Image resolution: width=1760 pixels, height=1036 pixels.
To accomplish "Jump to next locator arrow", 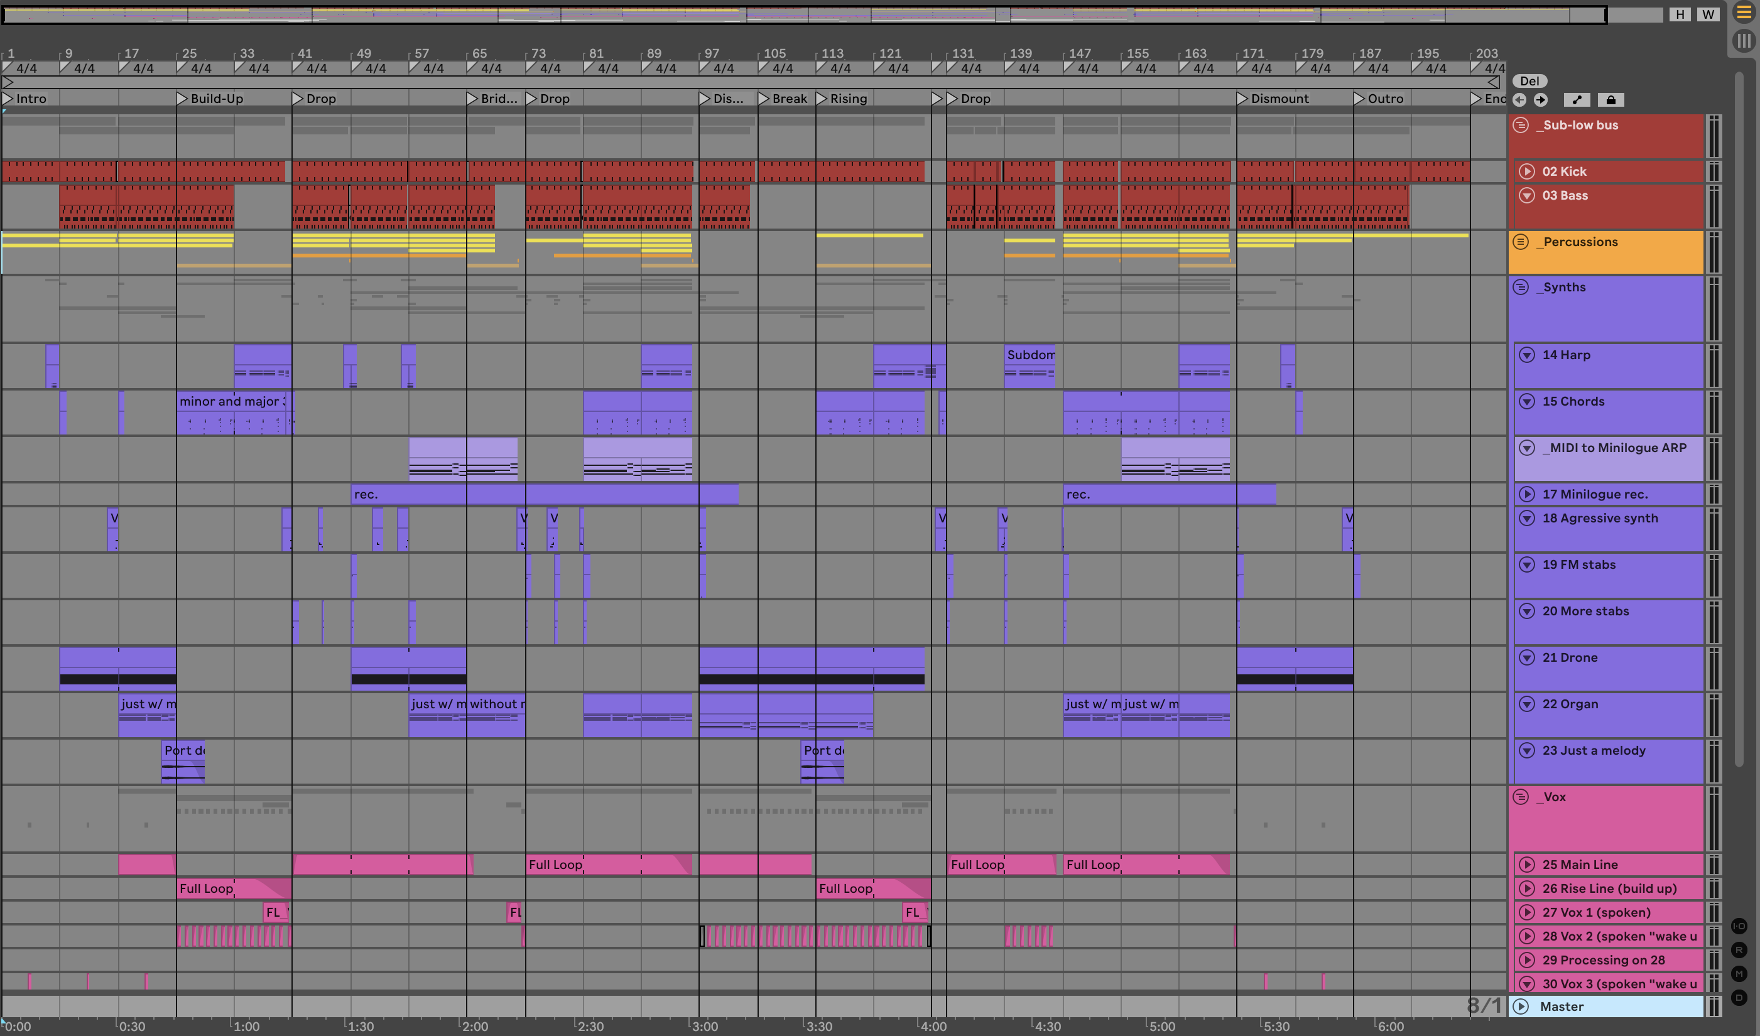I will point(1541,100).
